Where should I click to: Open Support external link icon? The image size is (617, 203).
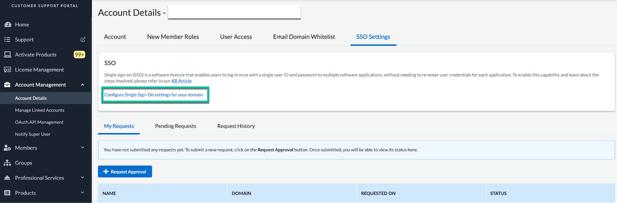[x=83, y=40]
